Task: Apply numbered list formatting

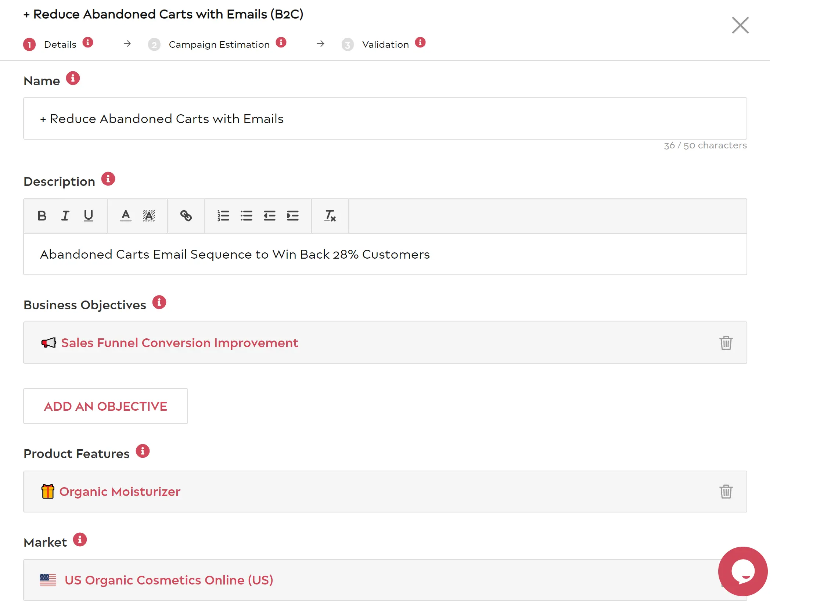Action: point(223,216)
